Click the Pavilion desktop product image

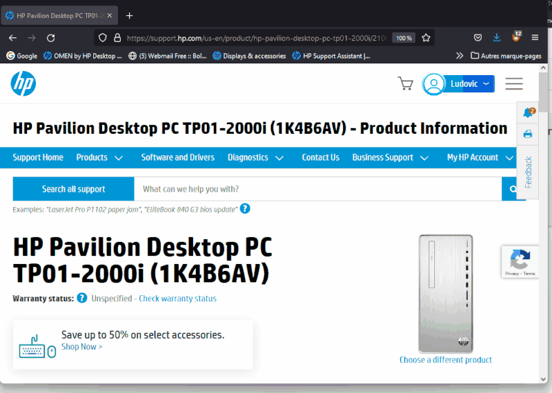coord(446,294)
